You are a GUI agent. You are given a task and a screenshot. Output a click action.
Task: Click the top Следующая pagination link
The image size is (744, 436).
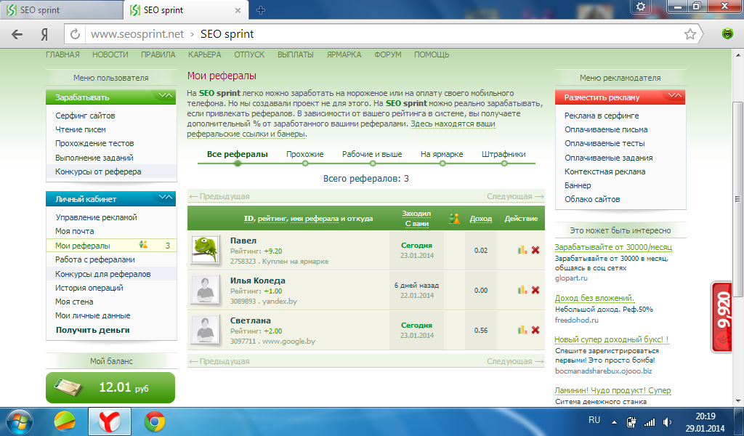[515, 196]
